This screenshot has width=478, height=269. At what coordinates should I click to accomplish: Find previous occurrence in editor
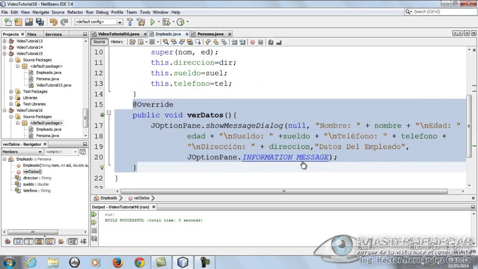coord(174,42)
